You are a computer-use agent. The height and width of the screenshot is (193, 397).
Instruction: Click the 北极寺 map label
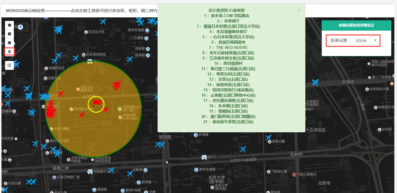(x=324, y=183)
